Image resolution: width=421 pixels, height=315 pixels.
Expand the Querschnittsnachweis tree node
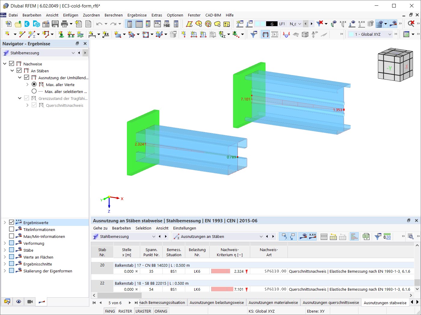point(27,105)
